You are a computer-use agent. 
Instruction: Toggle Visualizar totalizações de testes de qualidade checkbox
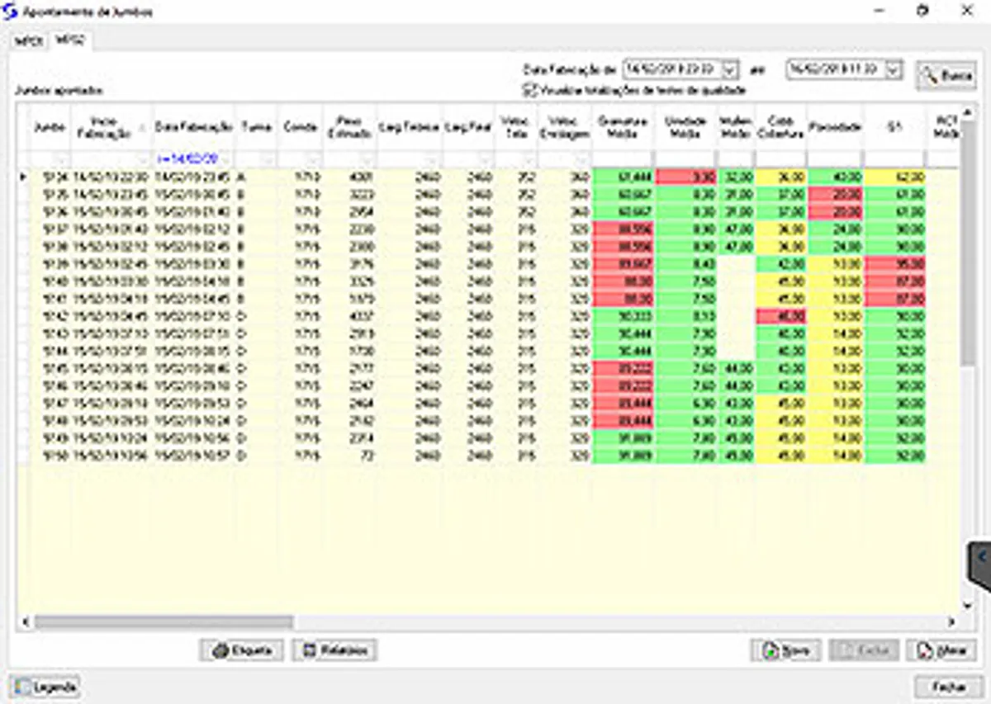(529, 89)
